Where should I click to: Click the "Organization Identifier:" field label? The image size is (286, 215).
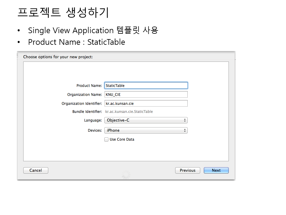82,104
